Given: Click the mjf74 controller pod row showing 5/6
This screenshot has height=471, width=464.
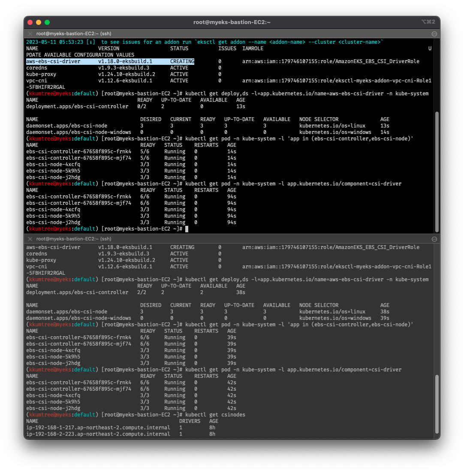Looking at the screenshot, I should [x=131, y=158].
